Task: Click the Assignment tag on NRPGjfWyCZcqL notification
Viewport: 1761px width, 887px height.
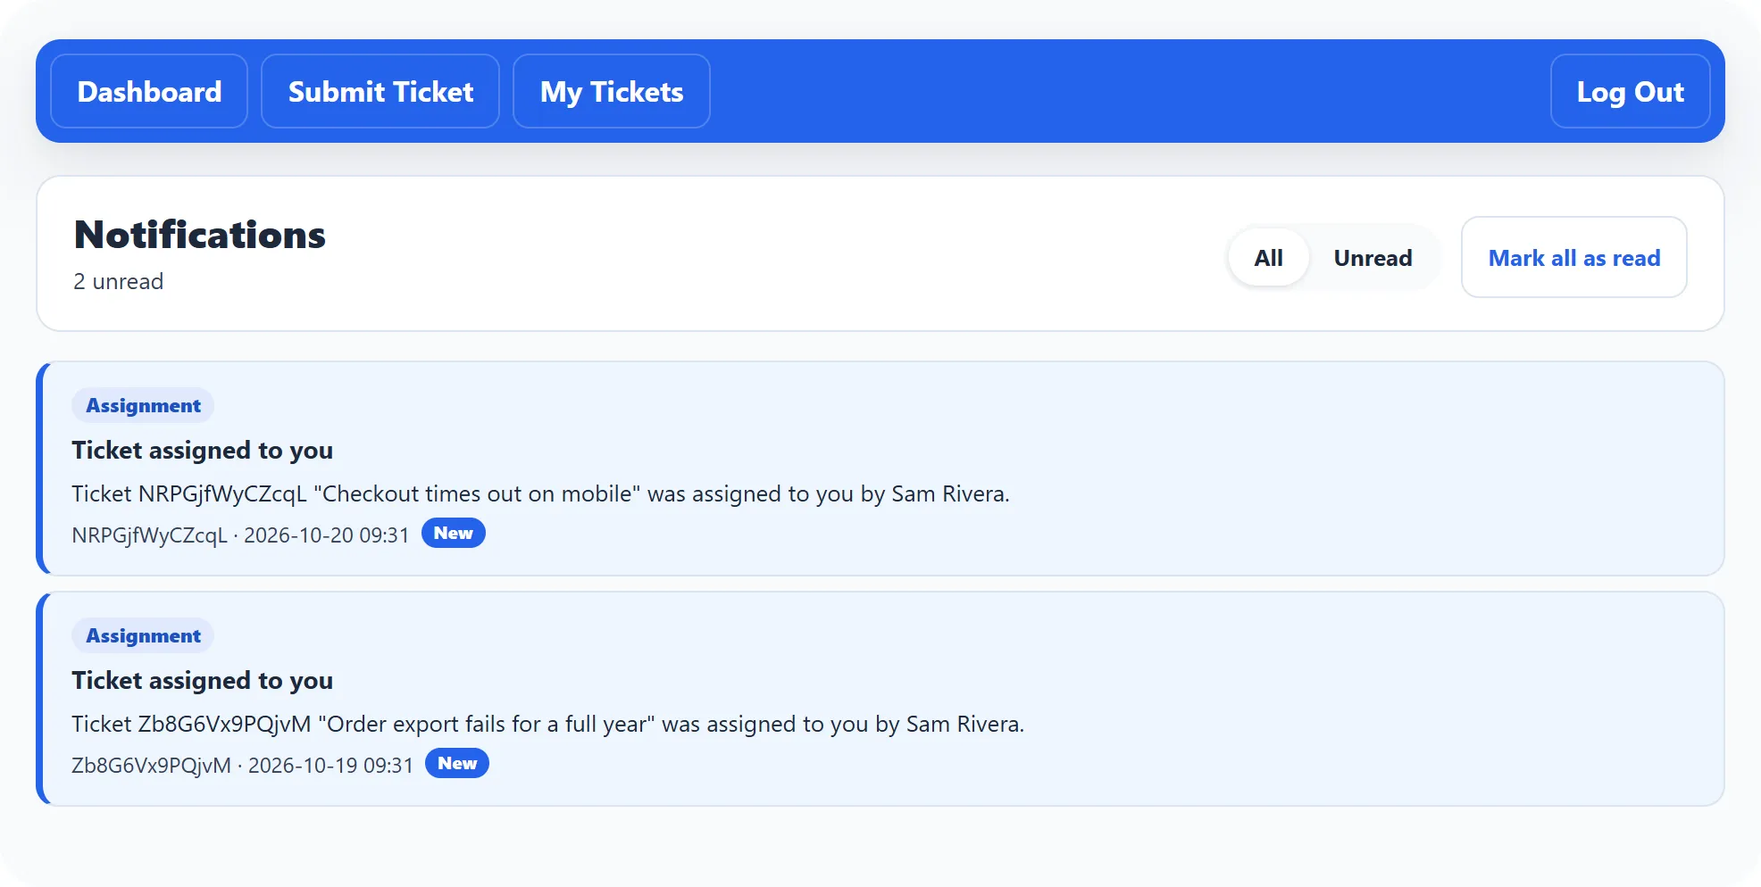Action: pos(143,405)
